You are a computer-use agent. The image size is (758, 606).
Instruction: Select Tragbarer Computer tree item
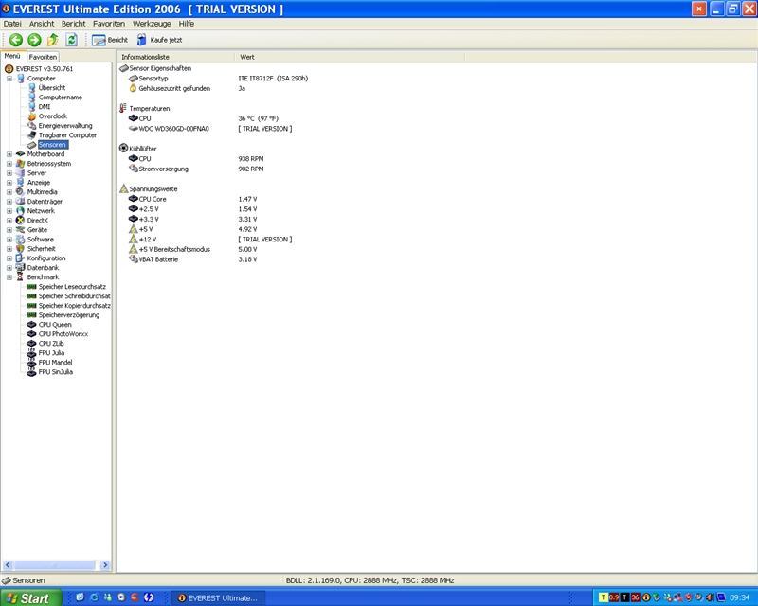point(67,135)
